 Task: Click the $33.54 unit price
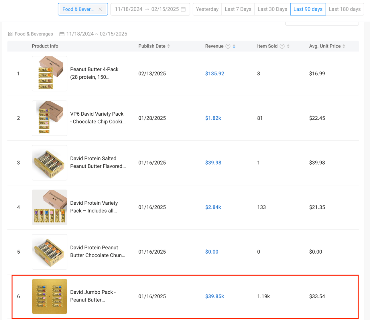coord(317,297)
